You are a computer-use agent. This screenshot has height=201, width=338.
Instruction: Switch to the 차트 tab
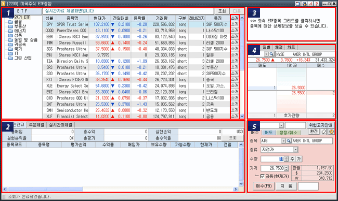pyautogui.click(x=291, y=47)
